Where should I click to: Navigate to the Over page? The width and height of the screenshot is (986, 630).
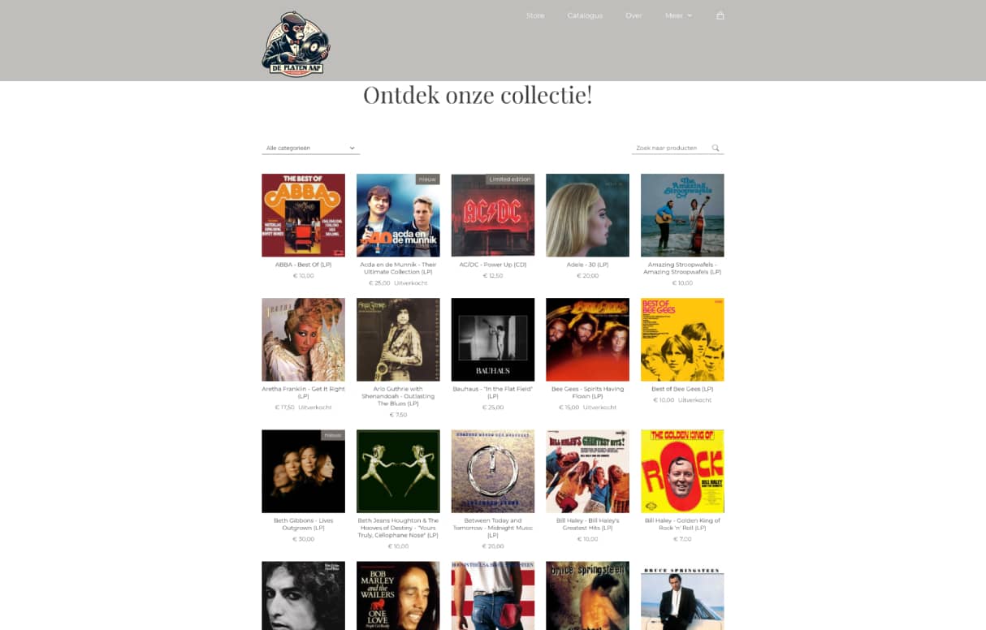[634, 15]
